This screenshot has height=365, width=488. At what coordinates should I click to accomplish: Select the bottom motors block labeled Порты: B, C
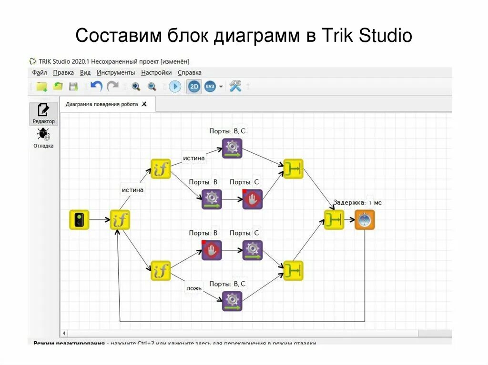(x=232, y=301)
